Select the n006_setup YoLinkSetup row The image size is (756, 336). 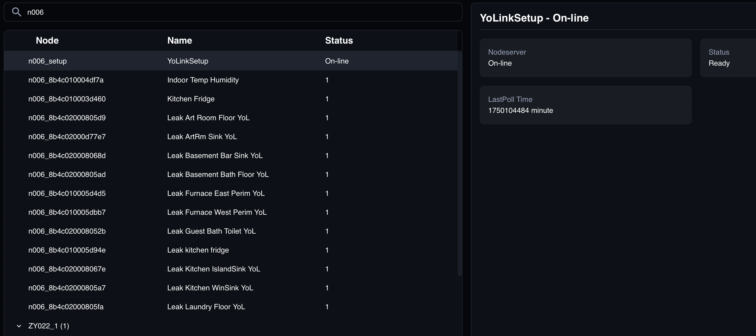[188, 61]
